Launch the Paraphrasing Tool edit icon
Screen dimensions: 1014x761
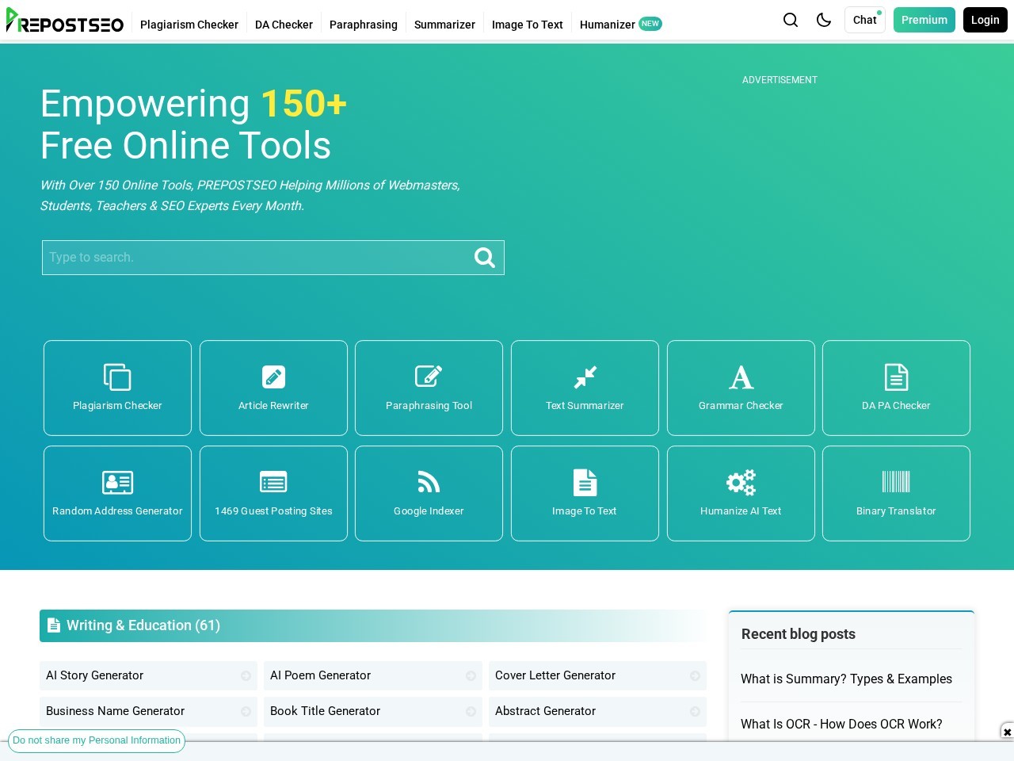coord(429,377)
